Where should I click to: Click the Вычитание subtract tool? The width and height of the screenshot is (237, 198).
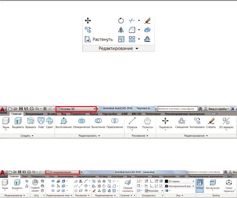click(x=98, y=123)
